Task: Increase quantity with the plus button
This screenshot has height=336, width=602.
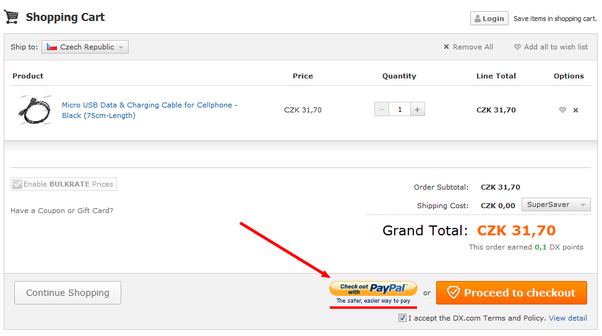Action: click(x=418, y=109)
